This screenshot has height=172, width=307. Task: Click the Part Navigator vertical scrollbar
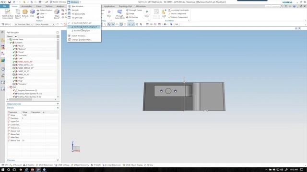(58, 50)
